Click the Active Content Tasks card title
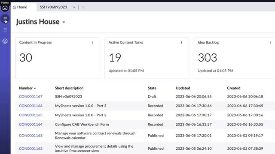 point(125,42)
